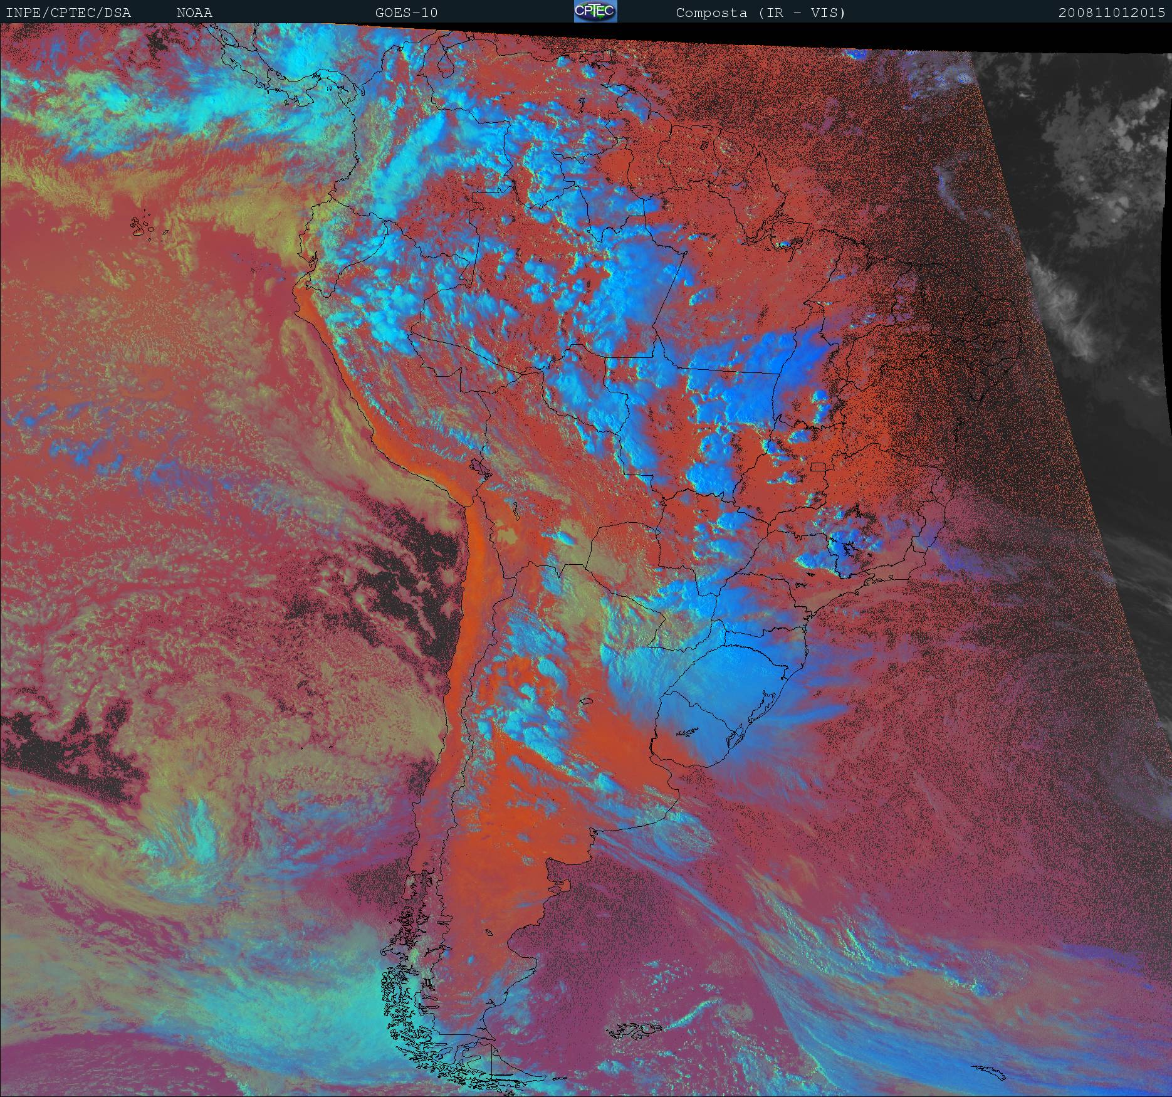Image resolution: width=1172 pixels, height=1097 pixels.
Task: Click the 200811012015 timestamp
Action: [x=1111, y=13]
